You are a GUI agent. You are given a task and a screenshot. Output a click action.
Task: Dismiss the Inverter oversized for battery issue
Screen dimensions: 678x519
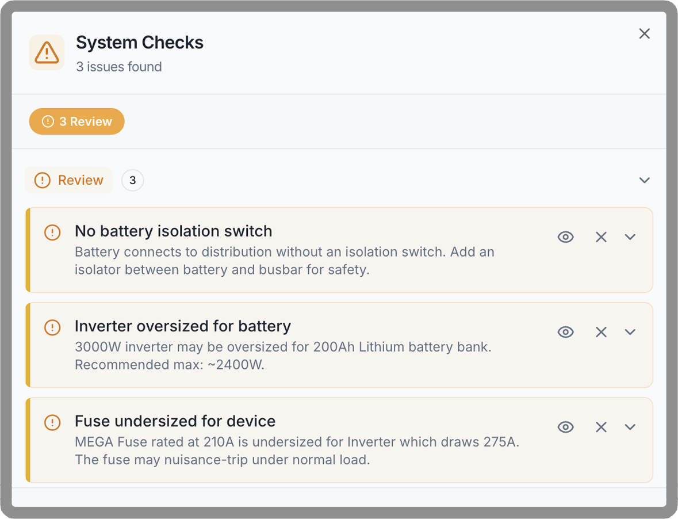601,332
